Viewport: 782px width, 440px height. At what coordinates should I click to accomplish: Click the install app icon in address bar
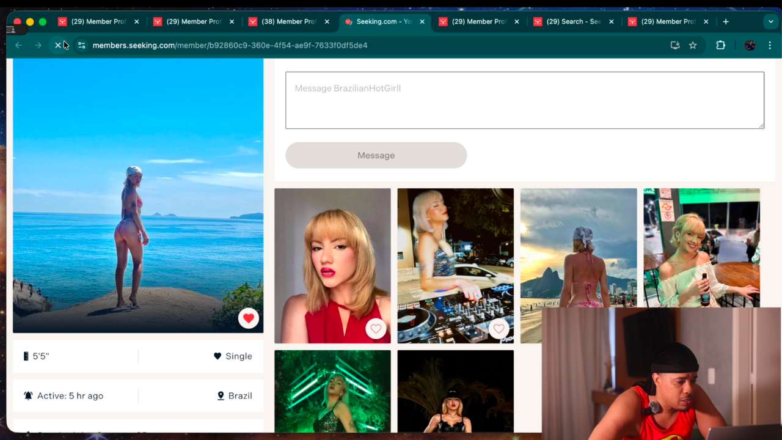675,45
